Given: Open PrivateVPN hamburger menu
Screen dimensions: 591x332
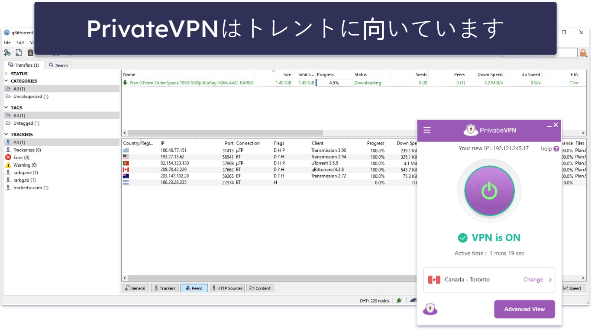Looking at the screenshot, I should point(427,130).
